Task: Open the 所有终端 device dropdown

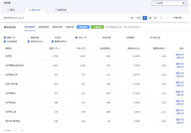Action: (178, 18)
